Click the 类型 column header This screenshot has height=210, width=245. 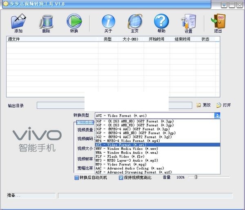108,39
